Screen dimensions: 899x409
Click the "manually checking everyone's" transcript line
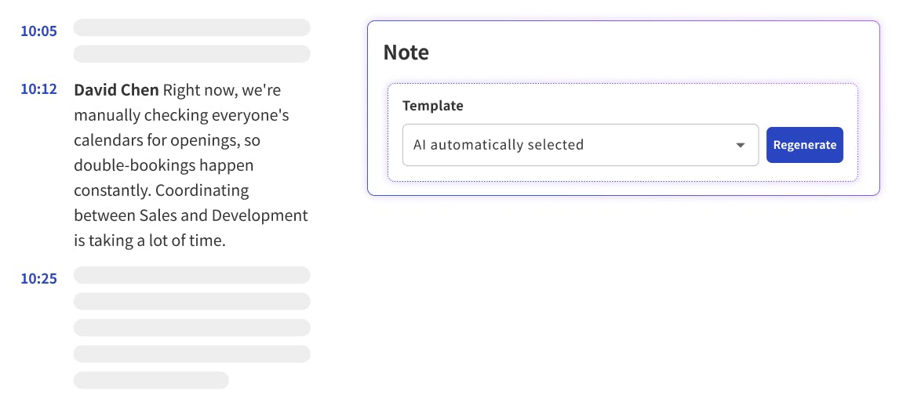[181, 115]
